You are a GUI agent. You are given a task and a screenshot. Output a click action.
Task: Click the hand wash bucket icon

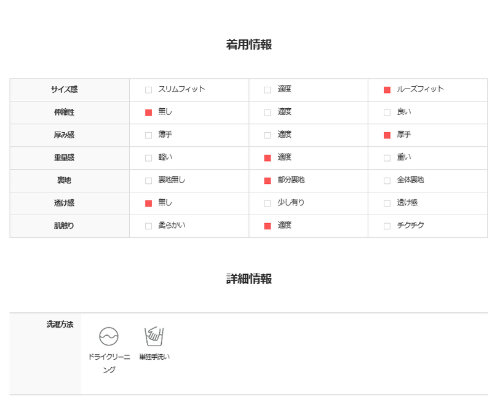tap(154, 336)
